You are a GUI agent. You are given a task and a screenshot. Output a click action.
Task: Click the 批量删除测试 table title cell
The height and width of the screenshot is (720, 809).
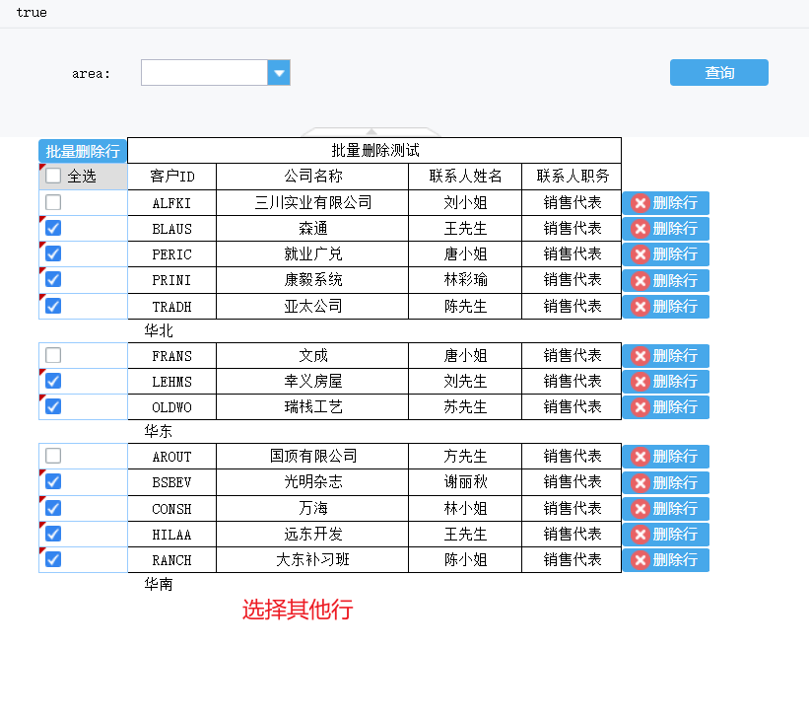[374, 151]
